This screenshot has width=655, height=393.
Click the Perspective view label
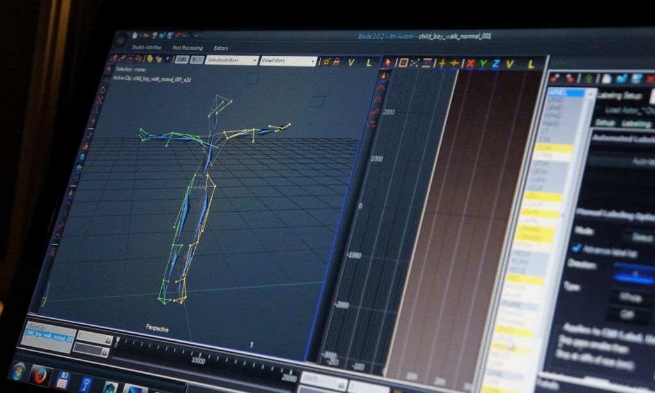pyautogui.click(x=157, y=328)
